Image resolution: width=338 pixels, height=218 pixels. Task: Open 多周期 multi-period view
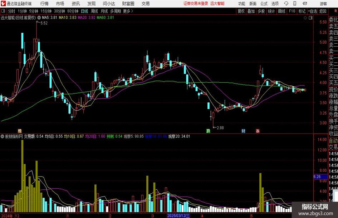coord(116,11)
